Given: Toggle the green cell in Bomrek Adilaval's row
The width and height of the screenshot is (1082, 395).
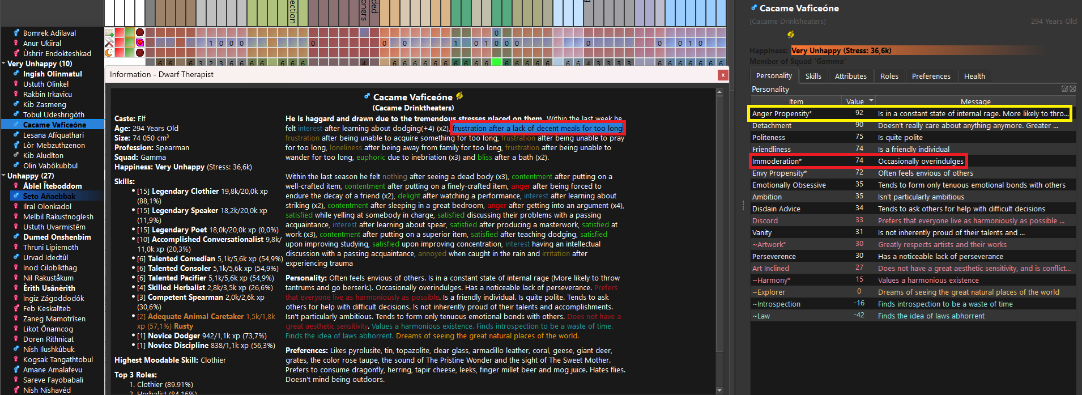Looking at the screenshot, I should tap(130, 32).
